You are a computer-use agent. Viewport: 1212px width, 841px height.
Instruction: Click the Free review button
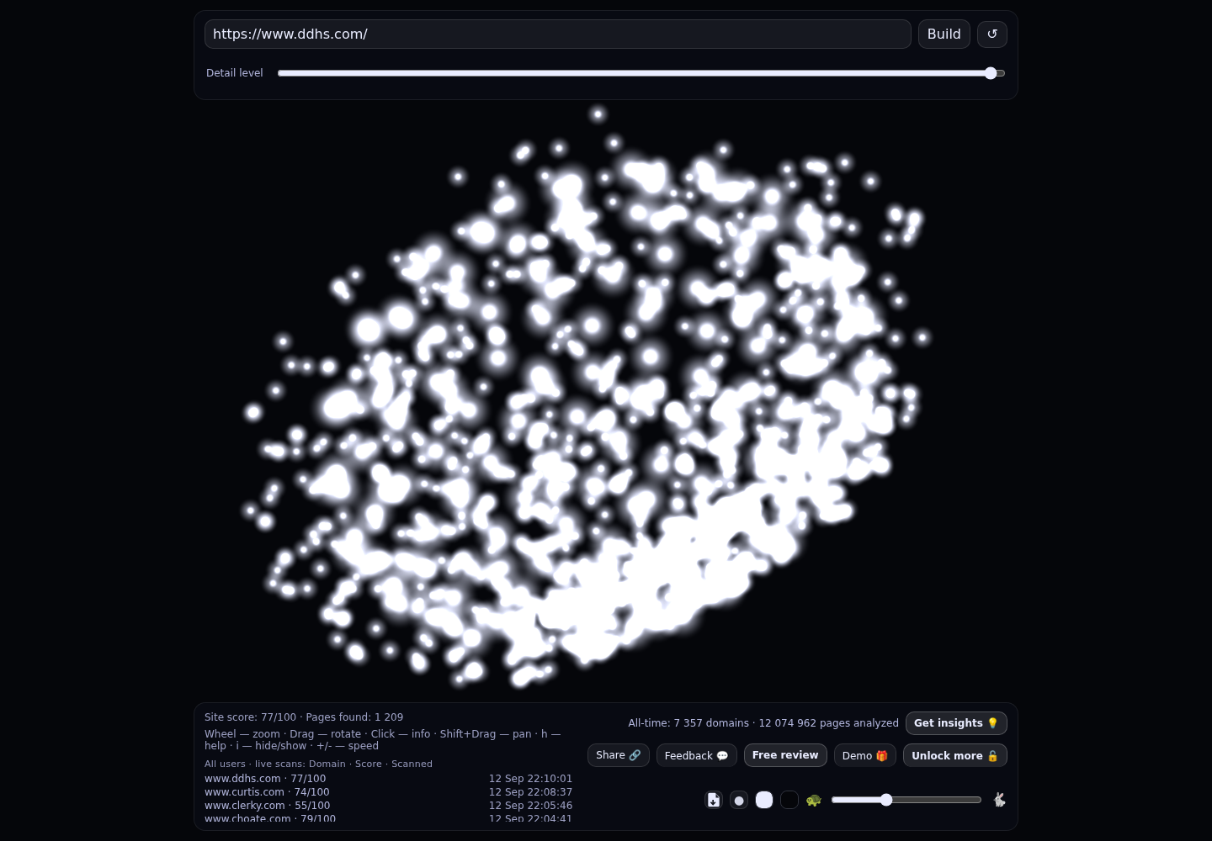785,755
